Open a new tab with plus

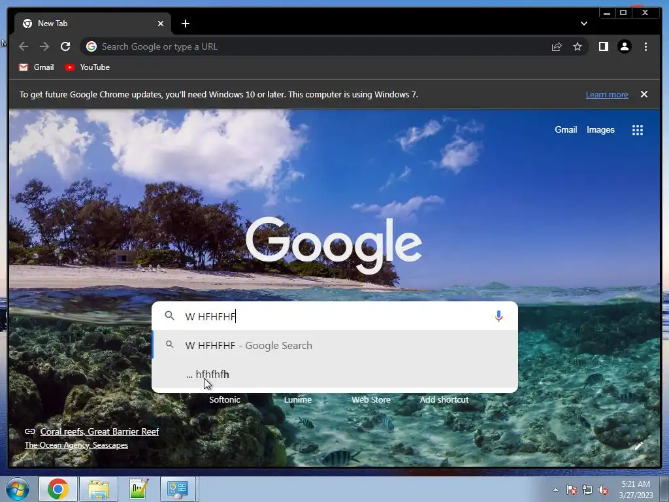pyautogui.click(x=185, y=24)
